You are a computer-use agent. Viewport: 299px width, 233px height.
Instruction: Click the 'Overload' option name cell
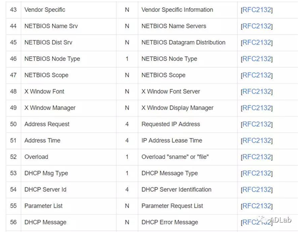coord(68,157)
